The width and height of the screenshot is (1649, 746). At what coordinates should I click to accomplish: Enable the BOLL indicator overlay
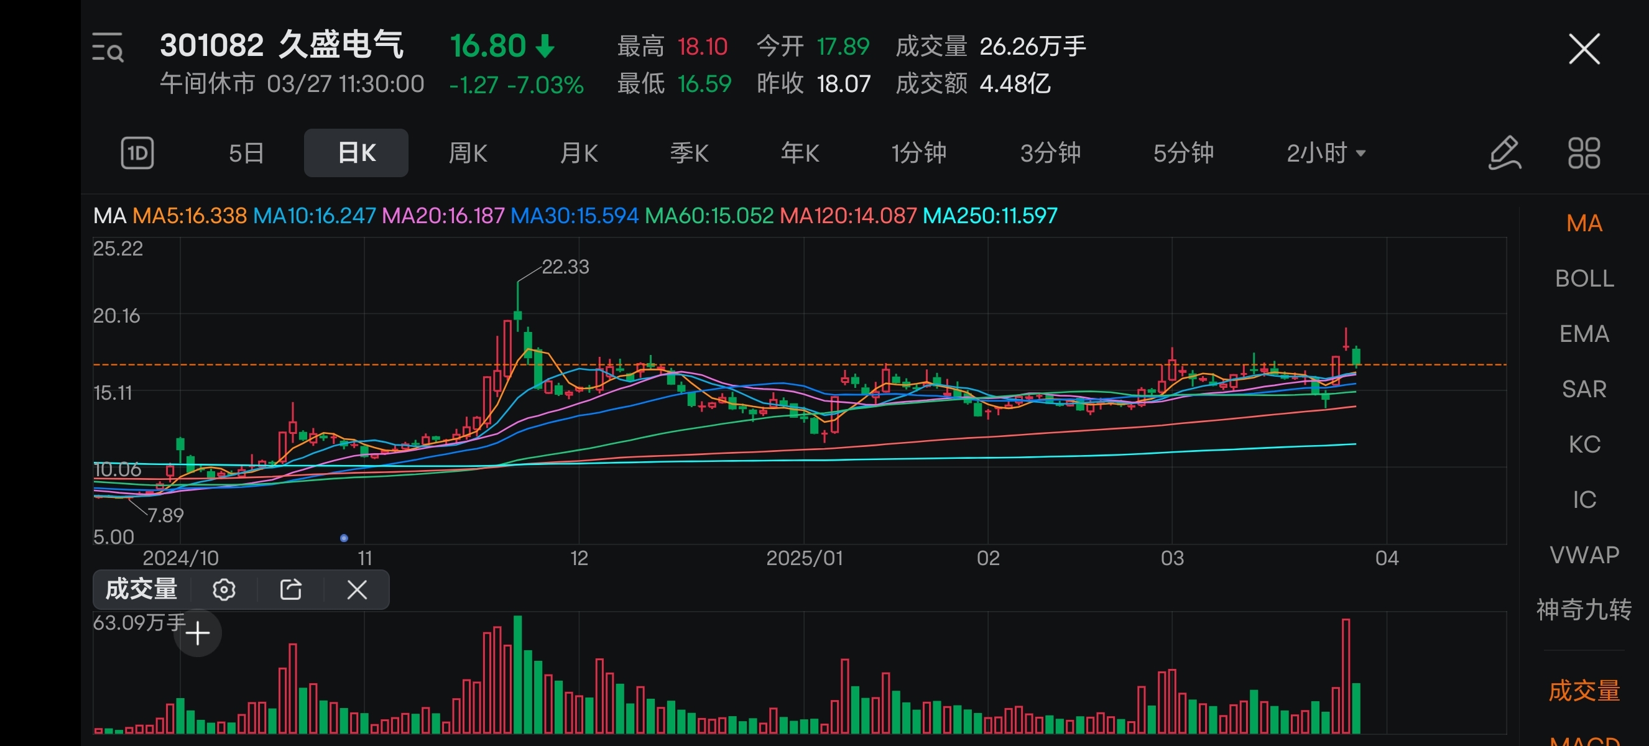(x=1584, y=279)
